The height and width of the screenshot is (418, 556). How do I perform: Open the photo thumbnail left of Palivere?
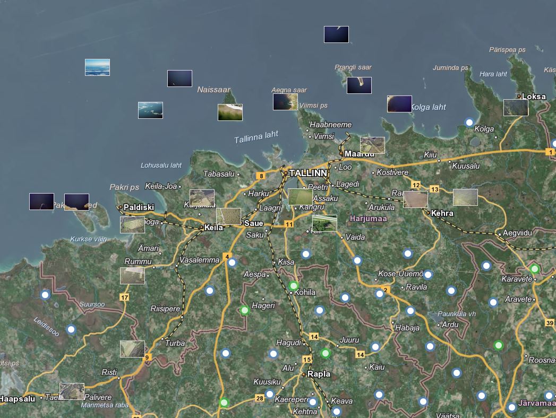pyautogui.click(x=72, y=391)
